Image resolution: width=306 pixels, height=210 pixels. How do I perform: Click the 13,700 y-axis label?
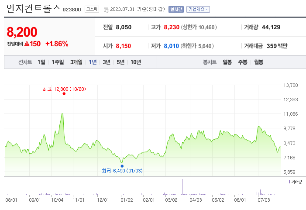point(291,85)
